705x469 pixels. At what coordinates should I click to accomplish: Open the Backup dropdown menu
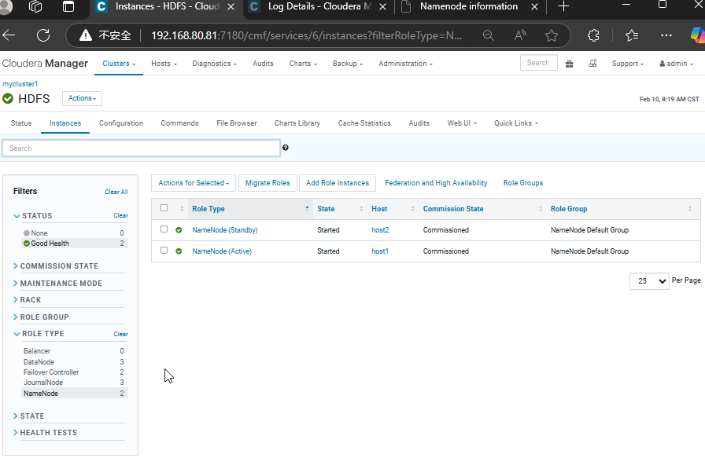[348, 64]
